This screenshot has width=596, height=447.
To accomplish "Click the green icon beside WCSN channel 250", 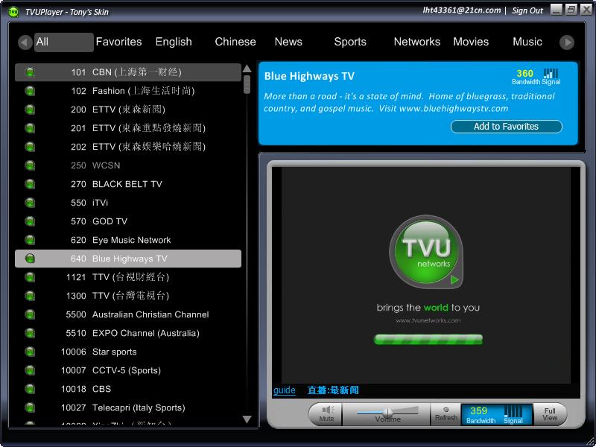I will [30, 165].
